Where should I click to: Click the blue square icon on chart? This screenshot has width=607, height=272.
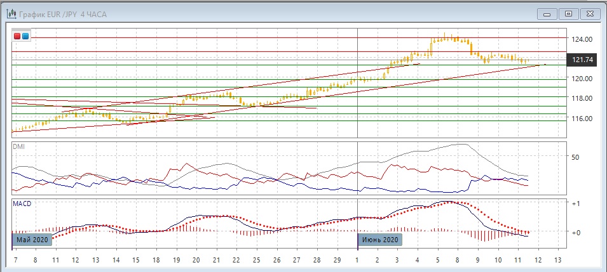(25, 36)
